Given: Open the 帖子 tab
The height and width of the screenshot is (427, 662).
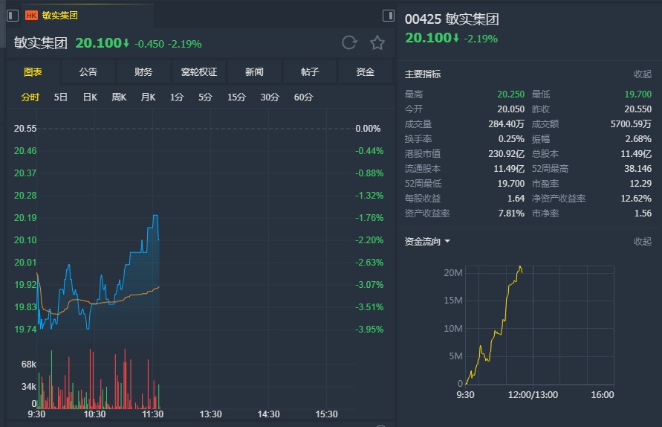Looking at the screenshot, I should click(310, 72).
